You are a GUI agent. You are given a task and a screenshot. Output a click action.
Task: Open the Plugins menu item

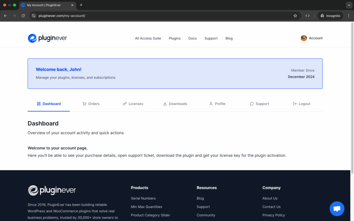pos(175,38)
